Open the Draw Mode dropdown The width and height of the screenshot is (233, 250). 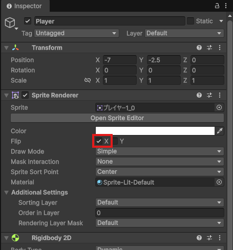(x=160, y=151)
